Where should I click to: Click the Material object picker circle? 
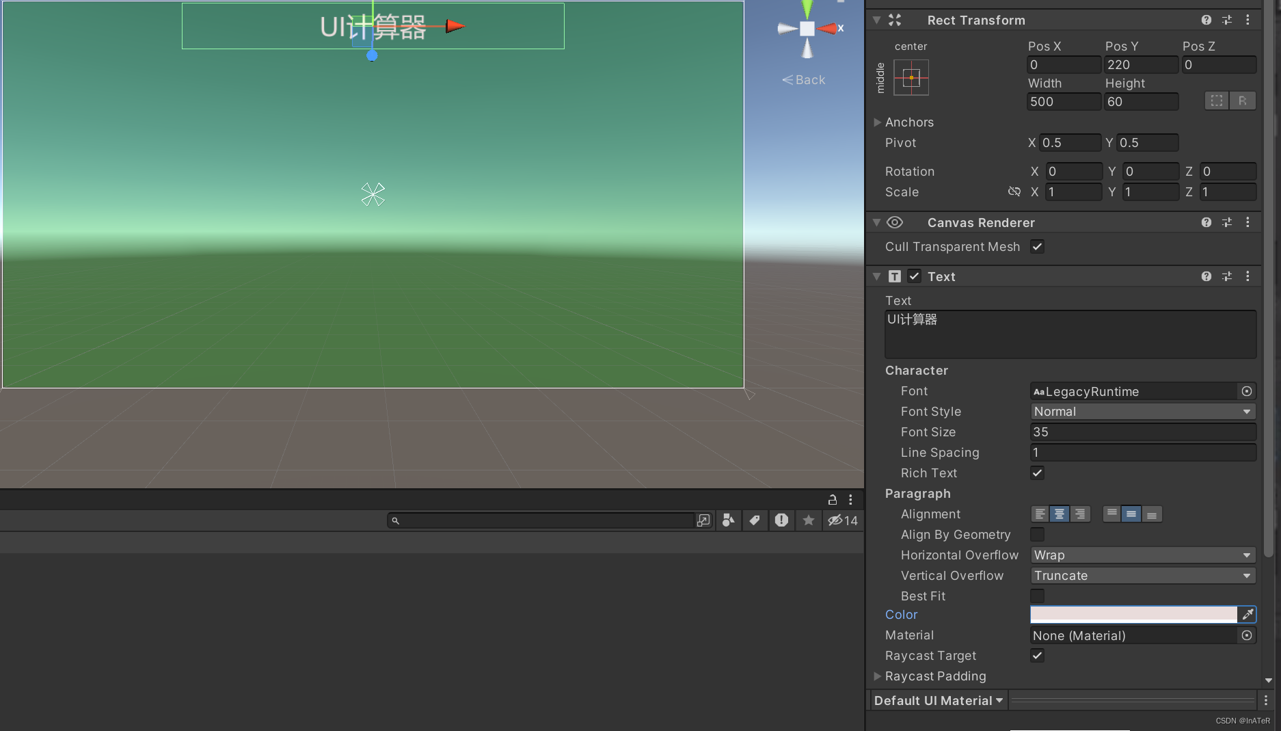coord(1247,635)
